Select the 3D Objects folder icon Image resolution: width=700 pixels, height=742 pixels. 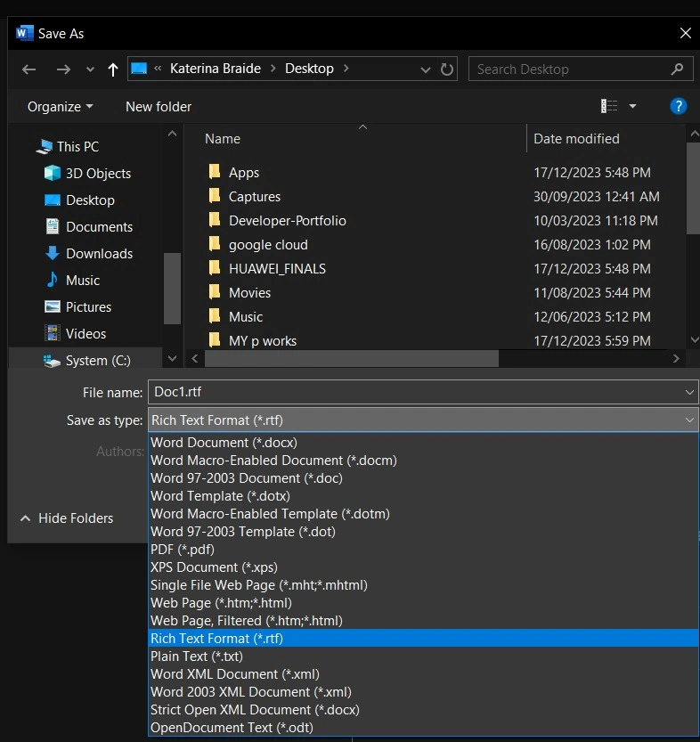[53, 174]
